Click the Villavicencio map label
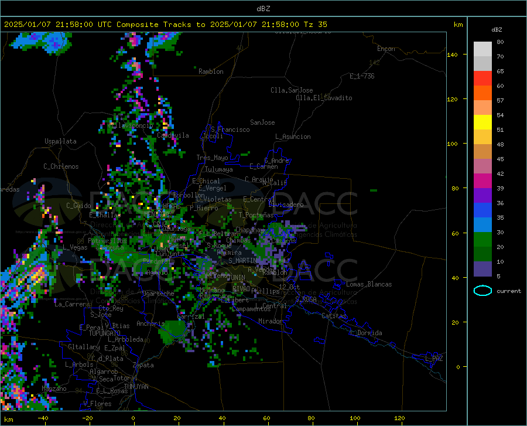This screenshot has width=527, height=426. coord(131,125)
